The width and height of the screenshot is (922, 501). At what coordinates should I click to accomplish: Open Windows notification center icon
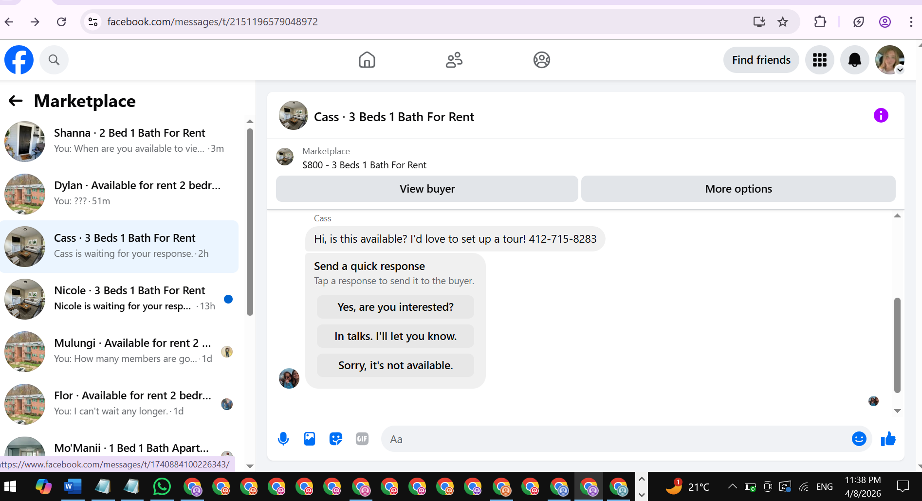[x=903, y=486]
